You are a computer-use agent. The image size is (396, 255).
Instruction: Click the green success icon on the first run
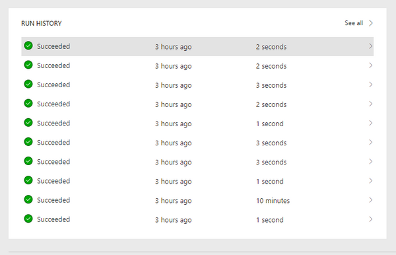click(28, 46)
